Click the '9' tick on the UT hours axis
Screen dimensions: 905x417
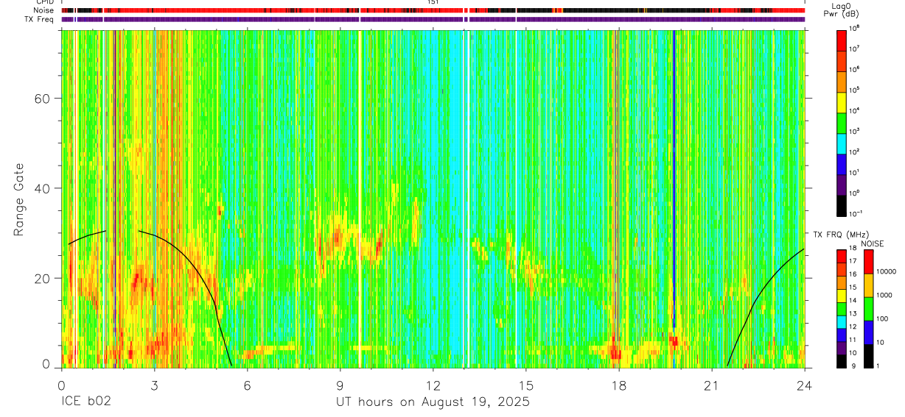tap(340, 385)
